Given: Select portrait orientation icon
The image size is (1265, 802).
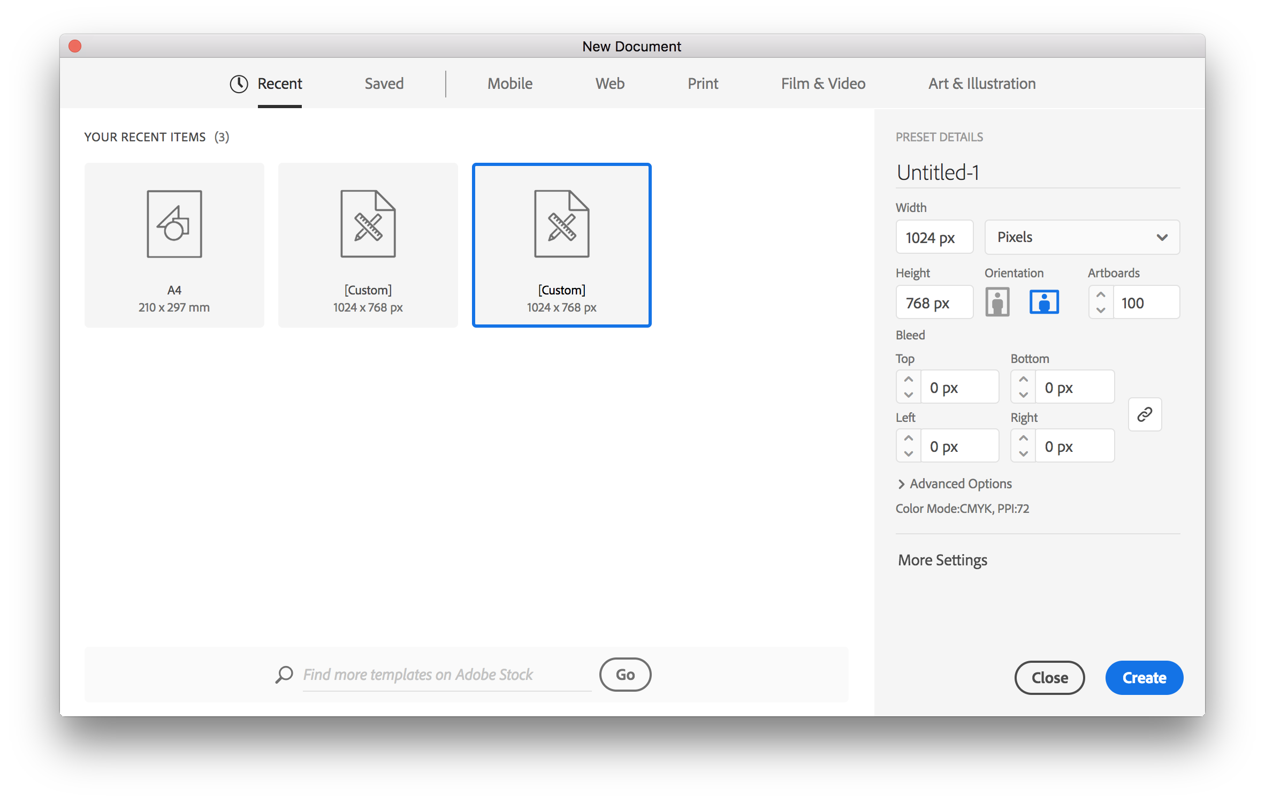Looking at the screenshot, I should [x=997, y=302].
